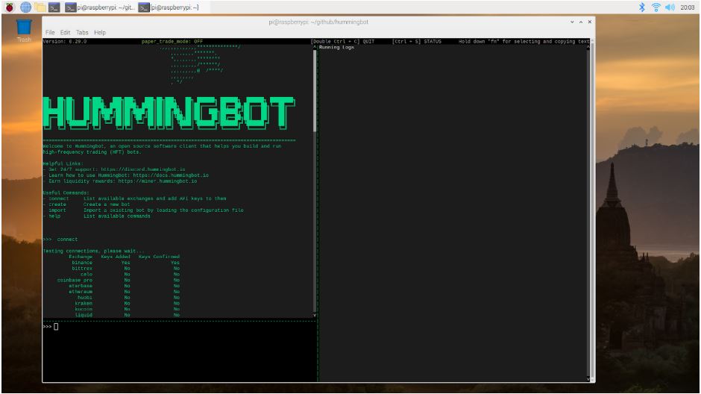Screen dimensions: 701x394
Task: Click the [Ctrl + S] STATUS text
Action: [x=417, y=41]
